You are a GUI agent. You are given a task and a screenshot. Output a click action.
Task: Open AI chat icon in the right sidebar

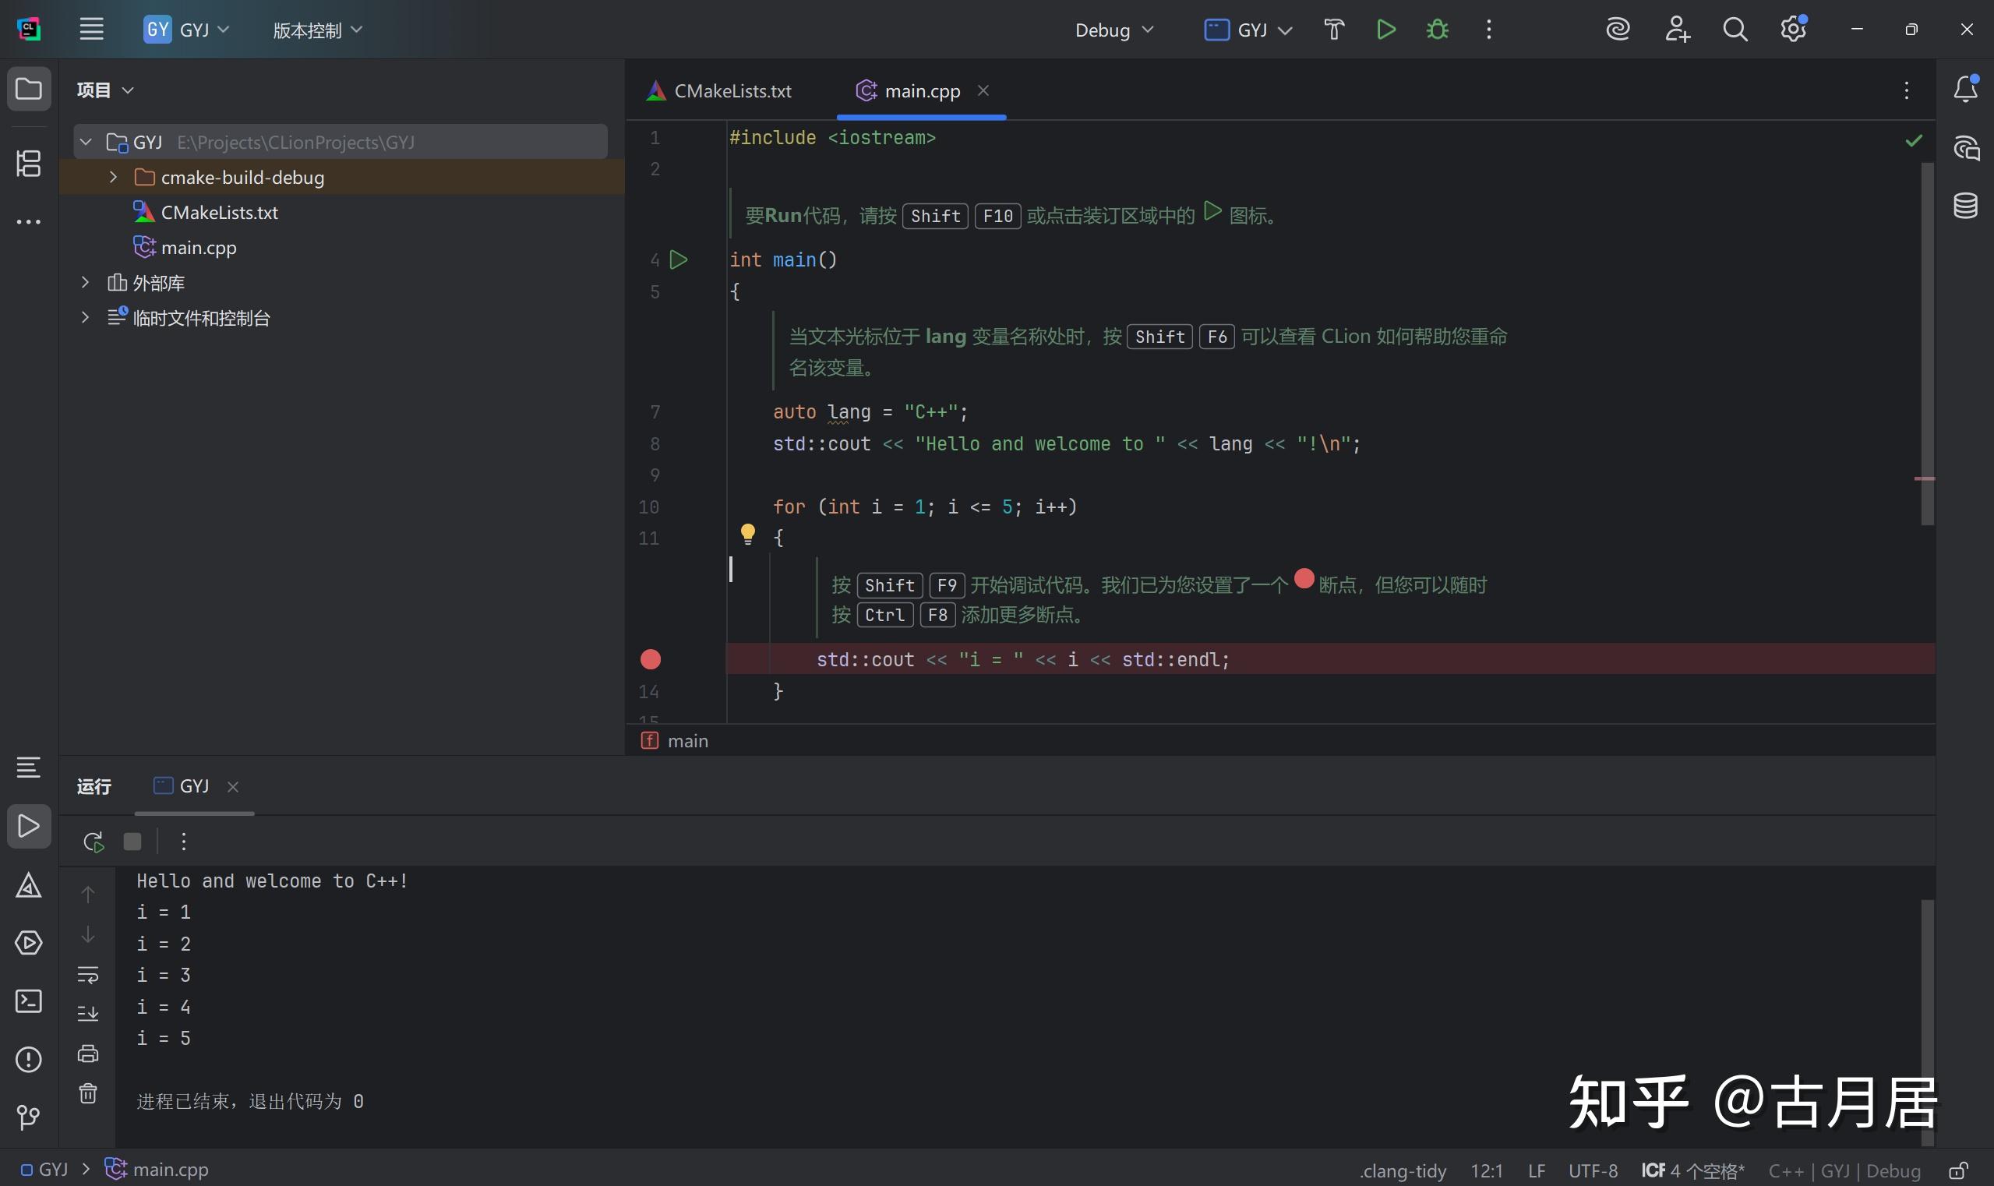(1965, 148)
